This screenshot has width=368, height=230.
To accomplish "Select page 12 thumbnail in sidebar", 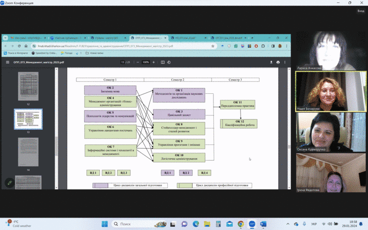I will point(28,87).
